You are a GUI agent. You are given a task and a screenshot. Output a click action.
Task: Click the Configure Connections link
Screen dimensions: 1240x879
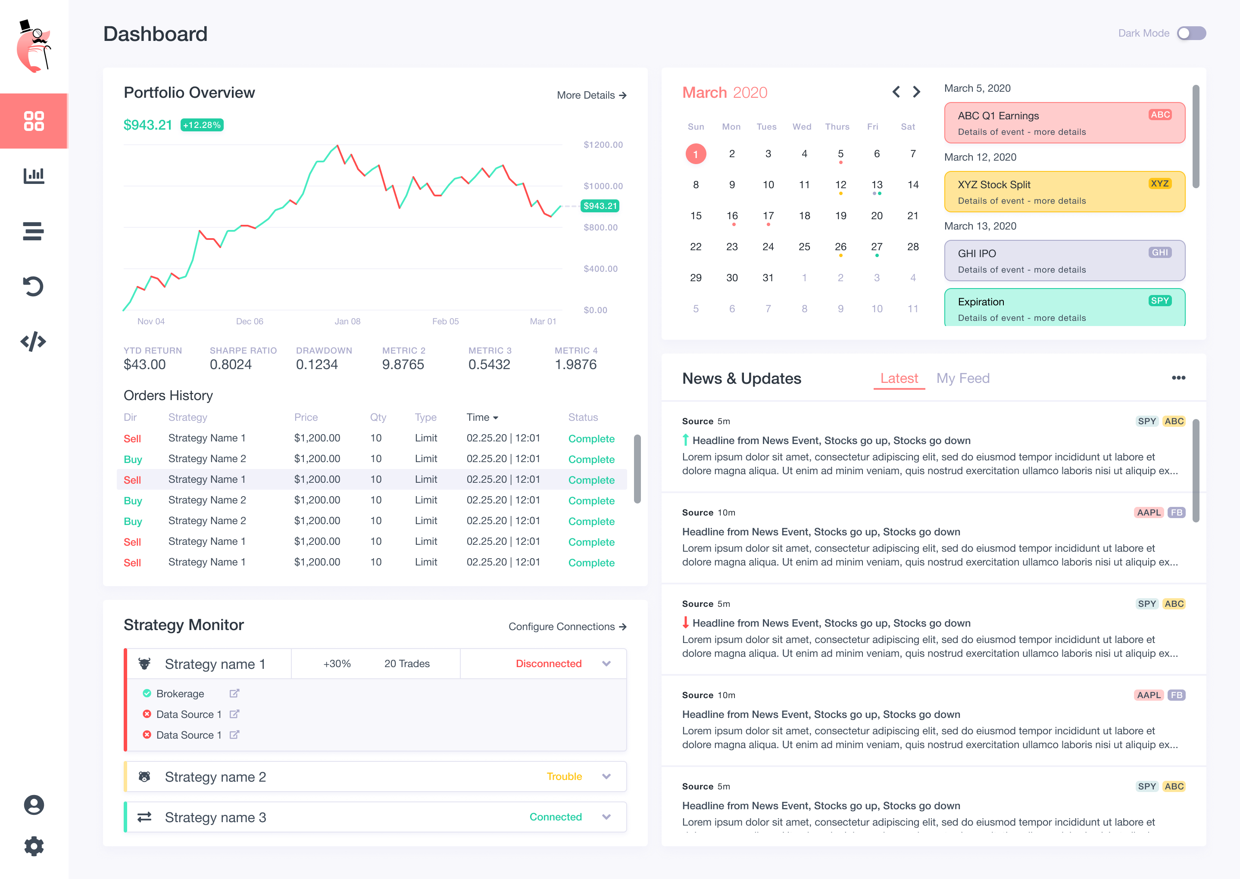tap(567, 627)
